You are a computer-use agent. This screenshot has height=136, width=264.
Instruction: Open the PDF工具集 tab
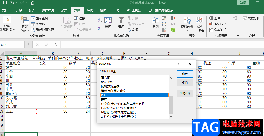coord(134,10)
